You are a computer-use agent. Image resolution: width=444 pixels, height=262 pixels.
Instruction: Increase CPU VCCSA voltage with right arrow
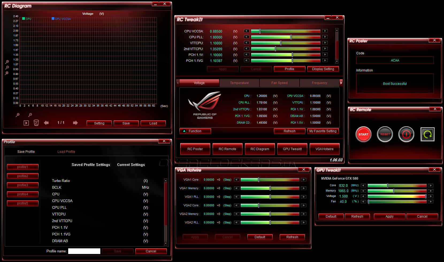[325, 31]
